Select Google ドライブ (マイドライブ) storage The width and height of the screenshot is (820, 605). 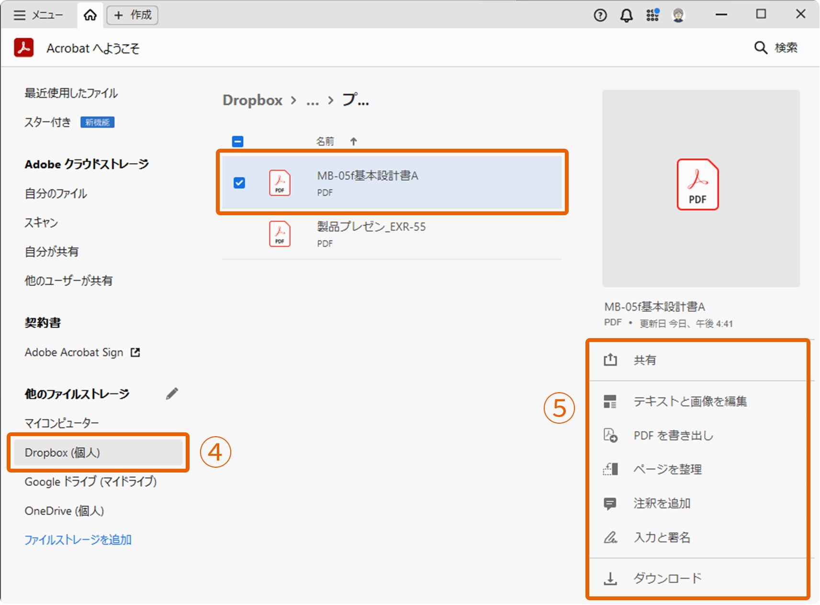[90, 482]
